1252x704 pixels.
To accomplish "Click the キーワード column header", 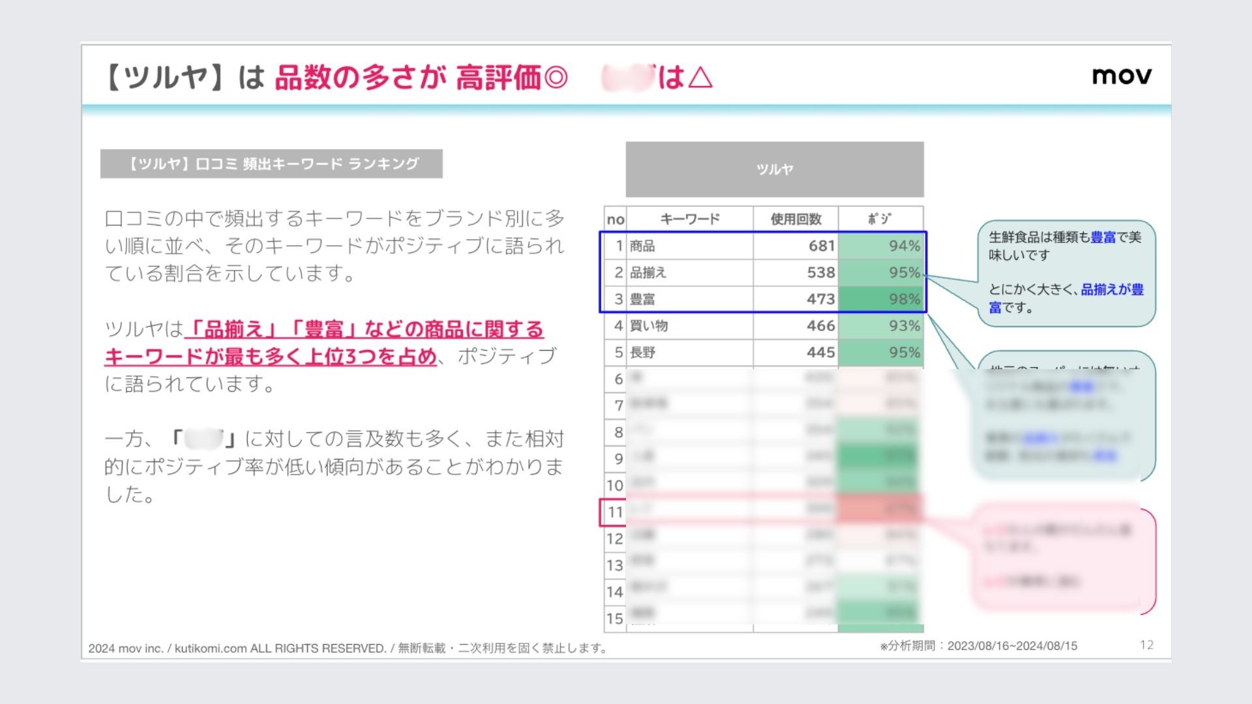I will coord(689,219).
